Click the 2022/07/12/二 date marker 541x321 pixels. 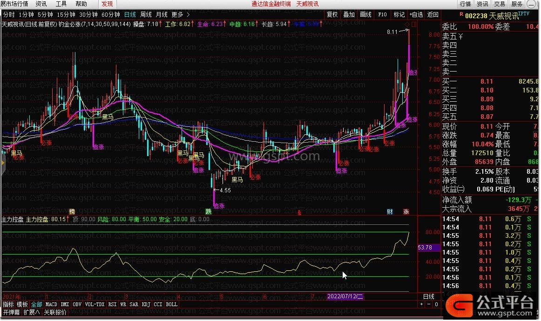(345, 296)
